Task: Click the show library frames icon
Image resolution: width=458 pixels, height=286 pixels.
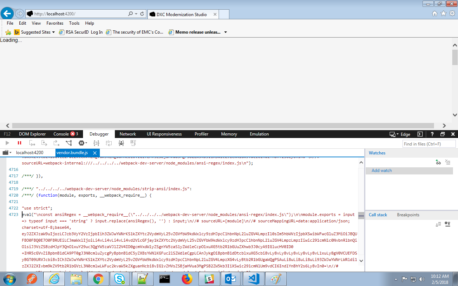Action: [438, 224]
